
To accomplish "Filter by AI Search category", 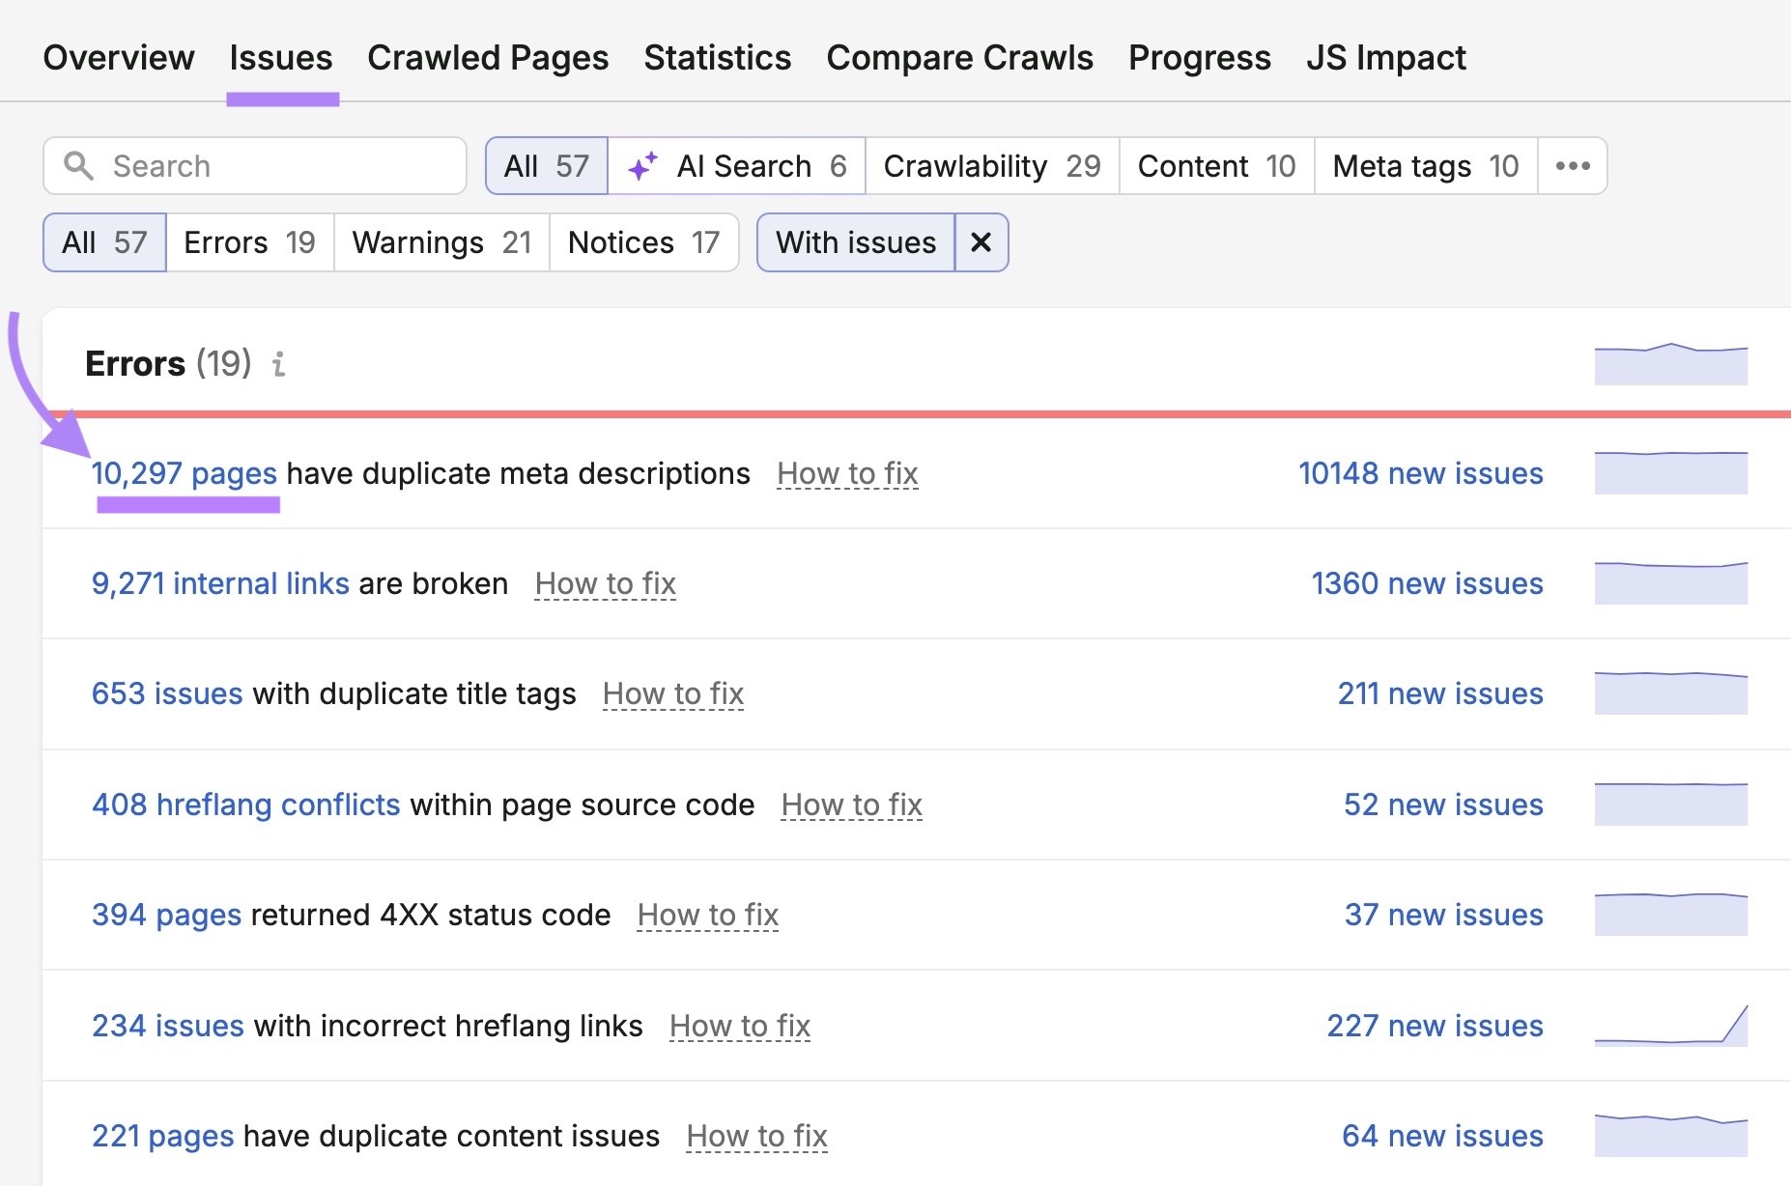I will (737, 166).
